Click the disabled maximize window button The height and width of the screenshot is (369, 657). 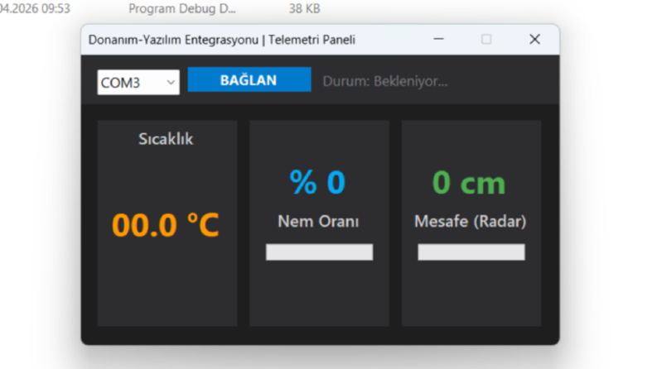(486, 40)
